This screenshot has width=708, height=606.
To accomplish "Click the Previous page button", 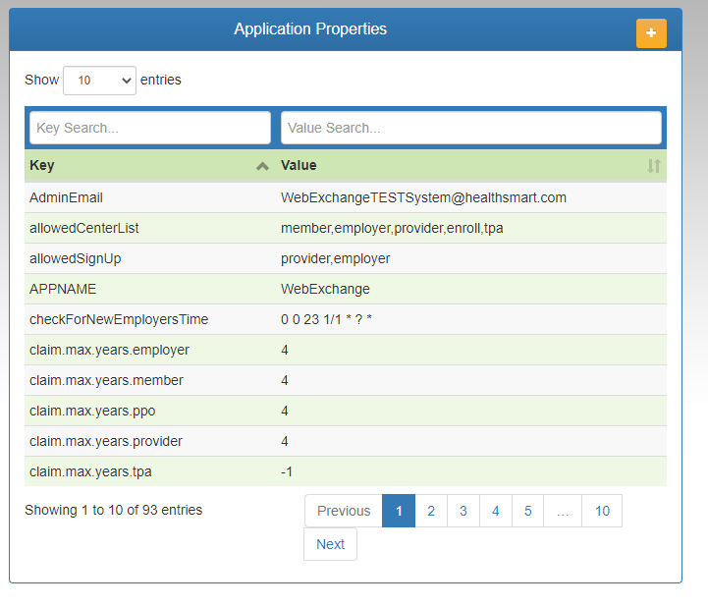I will point(344,511).
